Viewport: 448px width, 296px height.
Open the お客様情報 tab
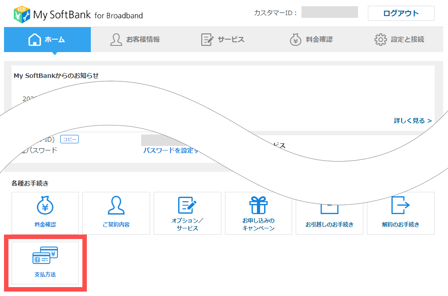pyautogui.click(x=134, y=40)
